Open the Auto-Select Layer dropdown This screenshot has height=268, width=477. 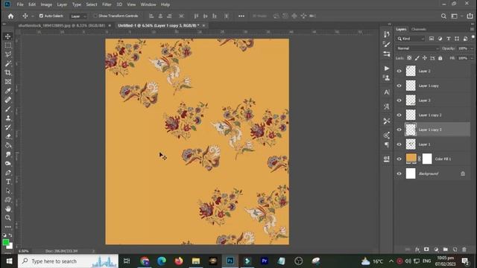coord(78,16)
